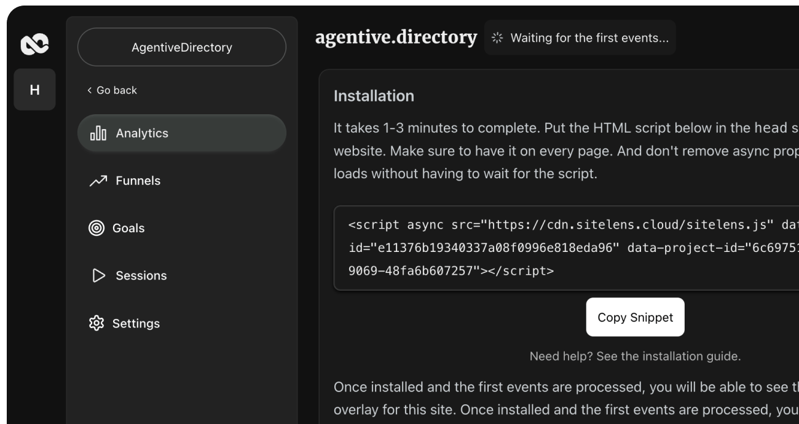The height and width of the screenshot is (424, 799).
Task: Open the installation guide help link
Action: 635,356
